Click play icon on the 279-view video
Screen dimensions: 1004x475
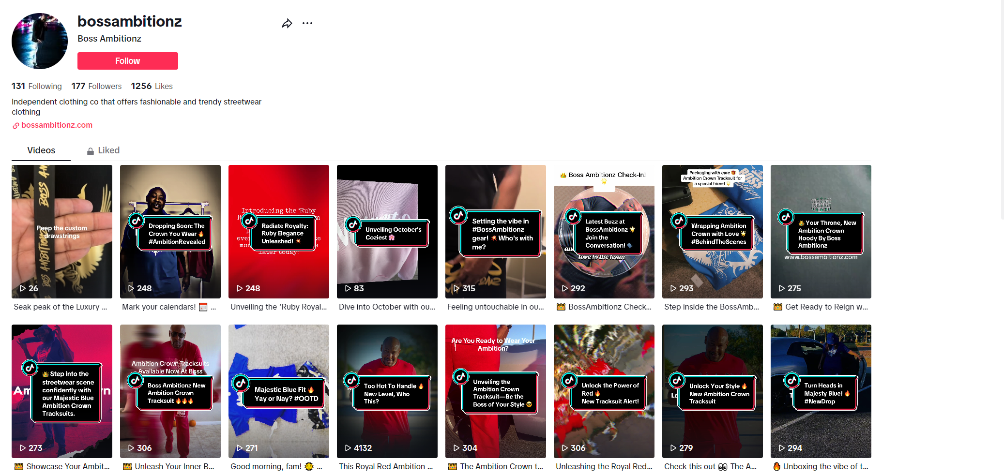(x=673, y=448)
